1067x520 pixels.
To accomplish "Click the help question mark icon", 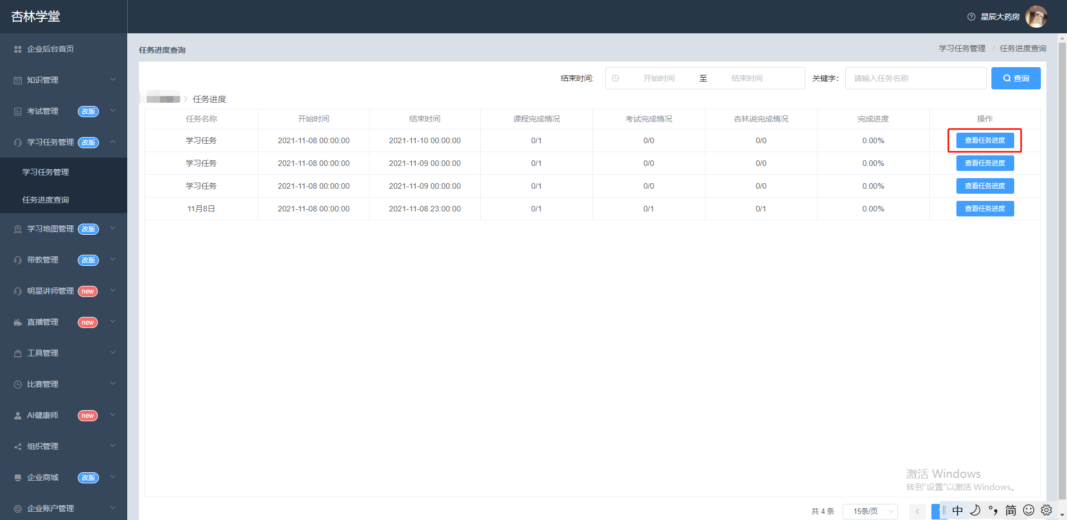I will point(971,17).
